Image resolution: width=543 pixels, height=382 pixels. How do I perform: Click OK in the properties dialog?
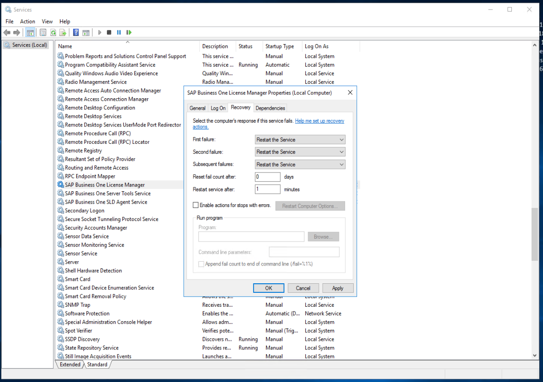coord(269,288)
